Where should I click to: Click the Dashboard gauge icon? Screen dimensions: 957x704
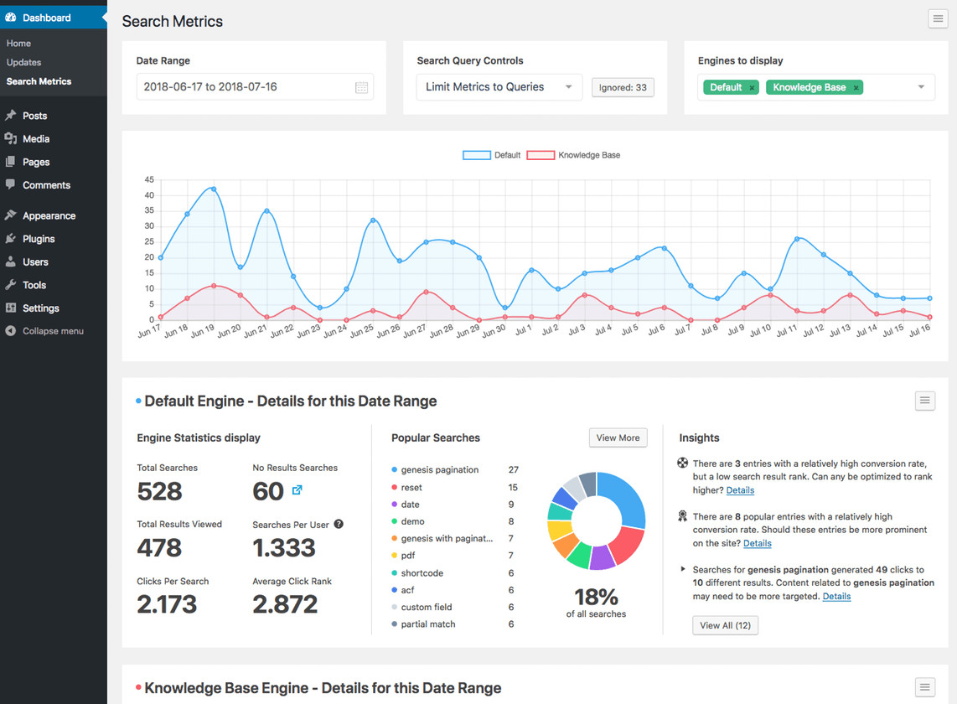click(10, 18)
